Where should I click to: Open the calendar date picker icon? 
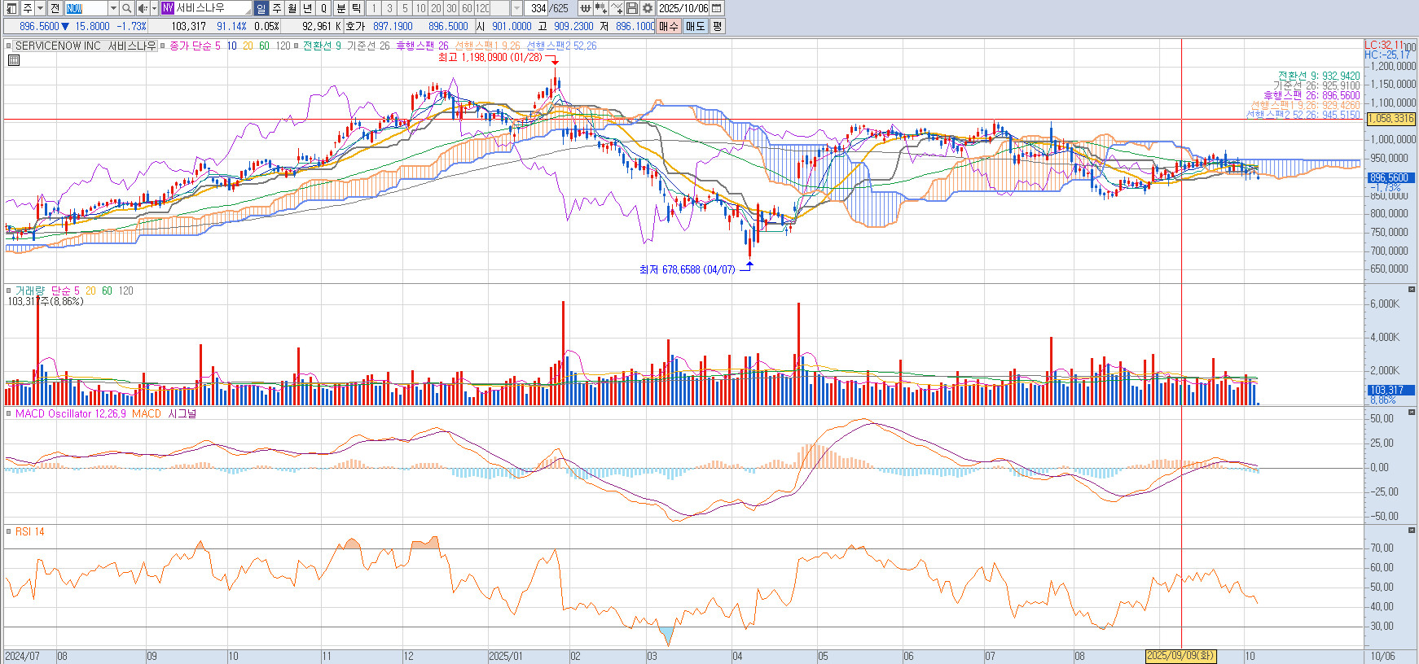pos(717,8)
